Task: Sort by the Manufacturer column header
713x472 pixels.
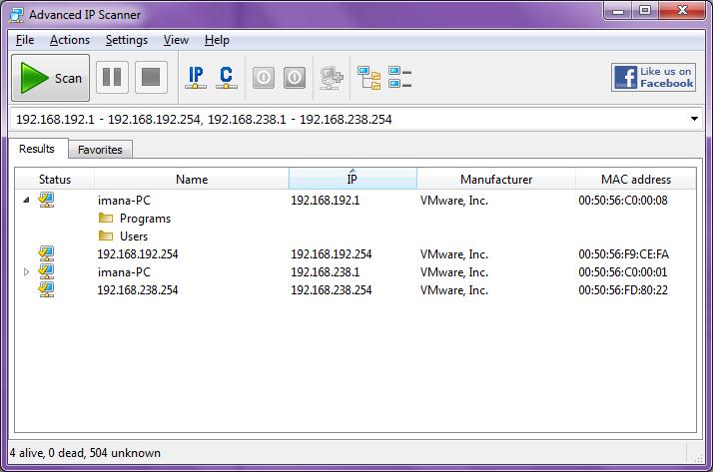Action: 496,179
